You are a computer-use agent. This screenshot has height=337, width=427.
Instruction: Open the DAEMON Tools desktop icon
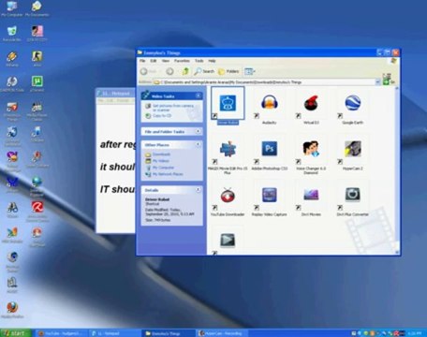tap(12, 84)
